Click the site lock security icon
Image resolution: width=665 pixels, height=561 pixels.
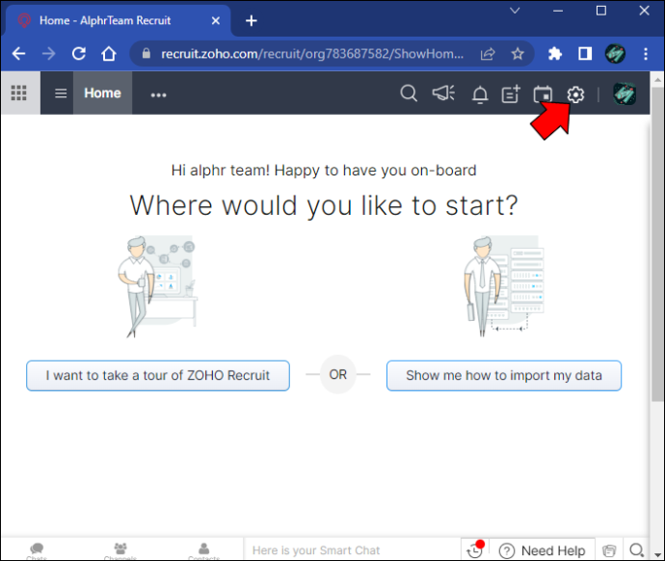(x=146, y=53)
